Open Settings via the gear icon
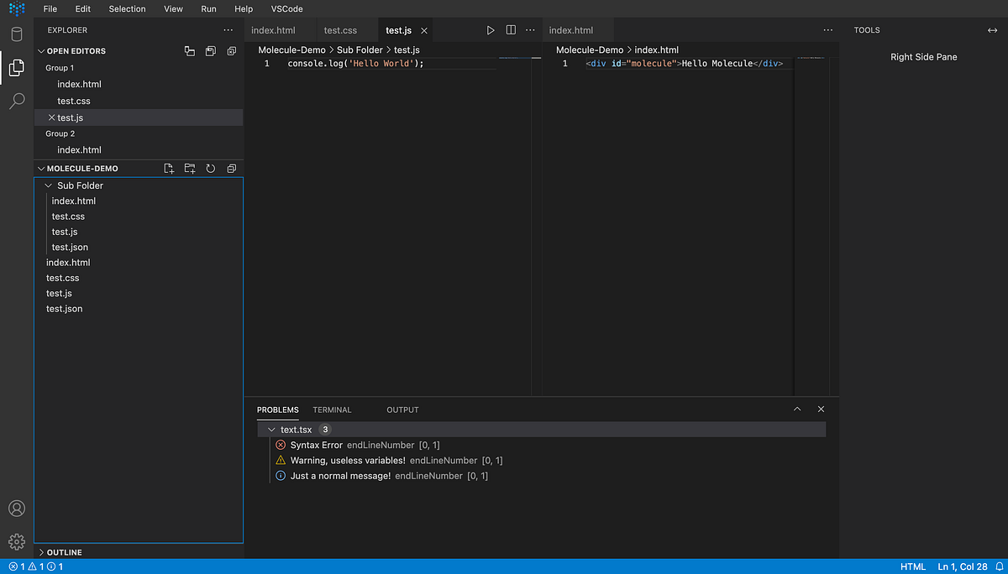 coord(16,541)
